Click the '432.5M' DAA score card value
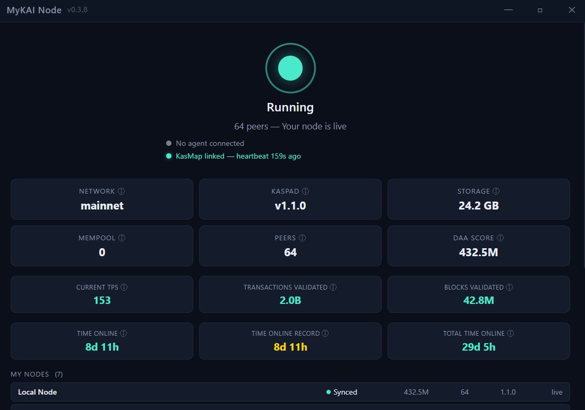The height and width of the screenshot is (410, 585). tap(479, 252)
